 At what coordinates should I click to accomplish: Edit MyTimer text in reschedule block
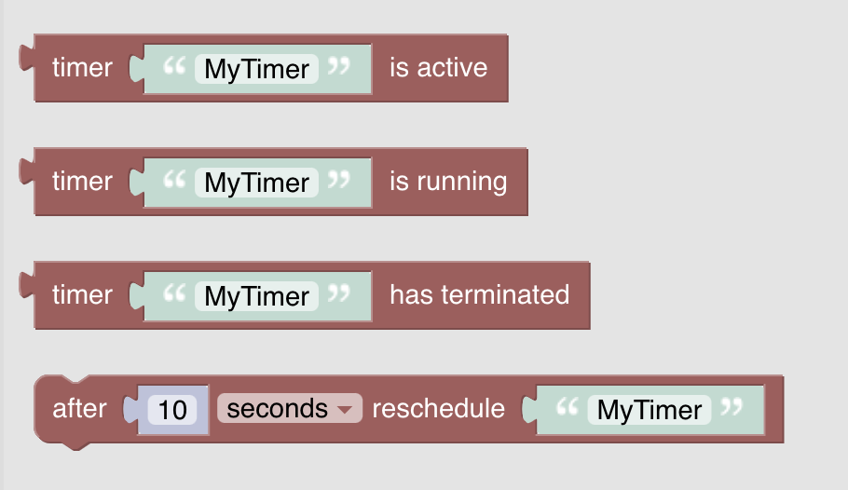coord(649,410)
